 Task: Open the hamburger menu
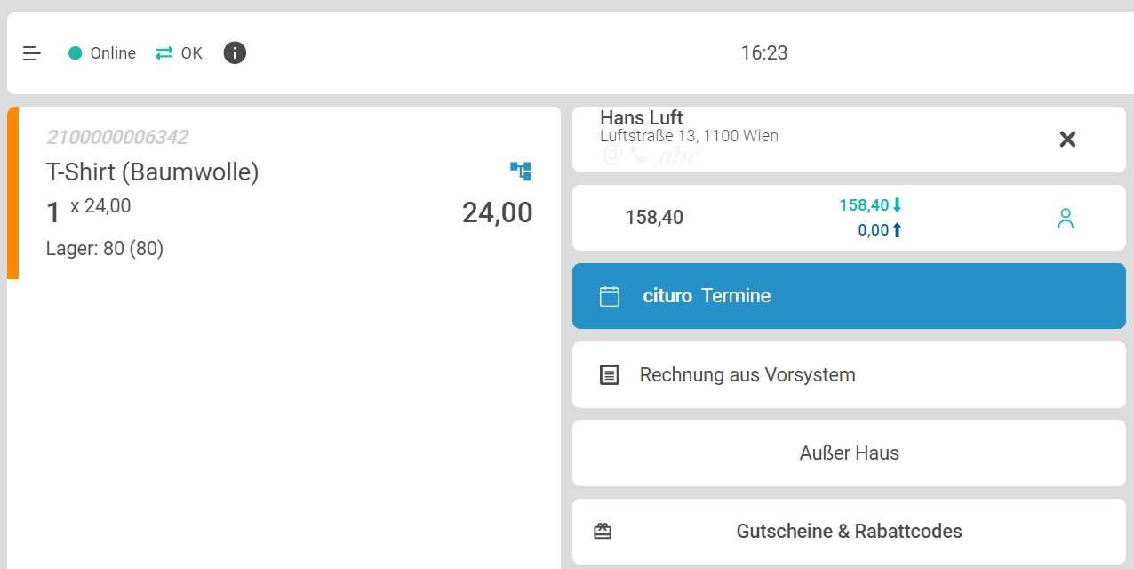tap(32, 53)
